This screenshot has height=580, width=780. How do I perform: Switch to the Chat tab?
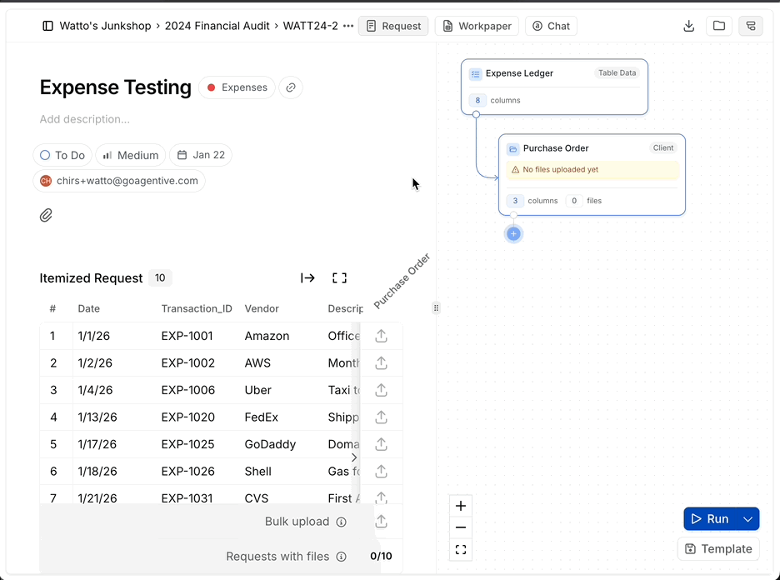[x=551, y=26]
